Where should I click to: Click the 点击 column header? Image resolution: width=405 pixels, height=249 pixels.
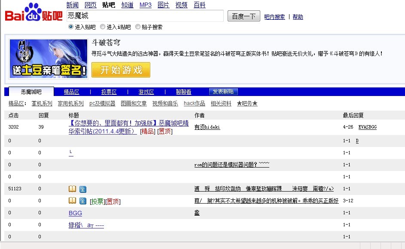pyautogui.click(x=13, y=115)
